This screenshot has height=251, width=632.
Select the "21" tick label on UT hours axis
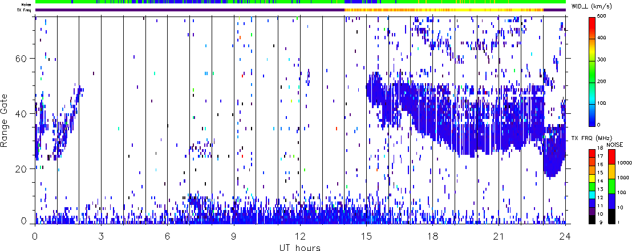tap(499, 236)
